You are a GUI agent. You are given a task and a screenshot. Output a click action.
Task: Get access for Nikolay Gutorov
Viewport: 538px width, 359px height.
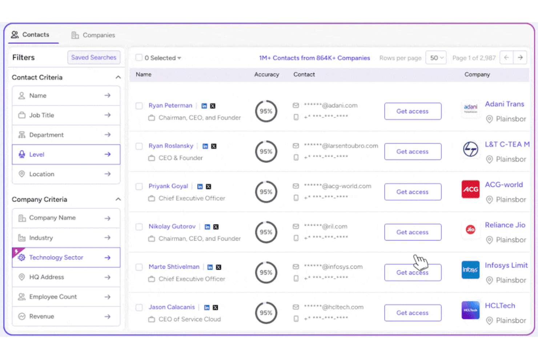tap(413, 232)
